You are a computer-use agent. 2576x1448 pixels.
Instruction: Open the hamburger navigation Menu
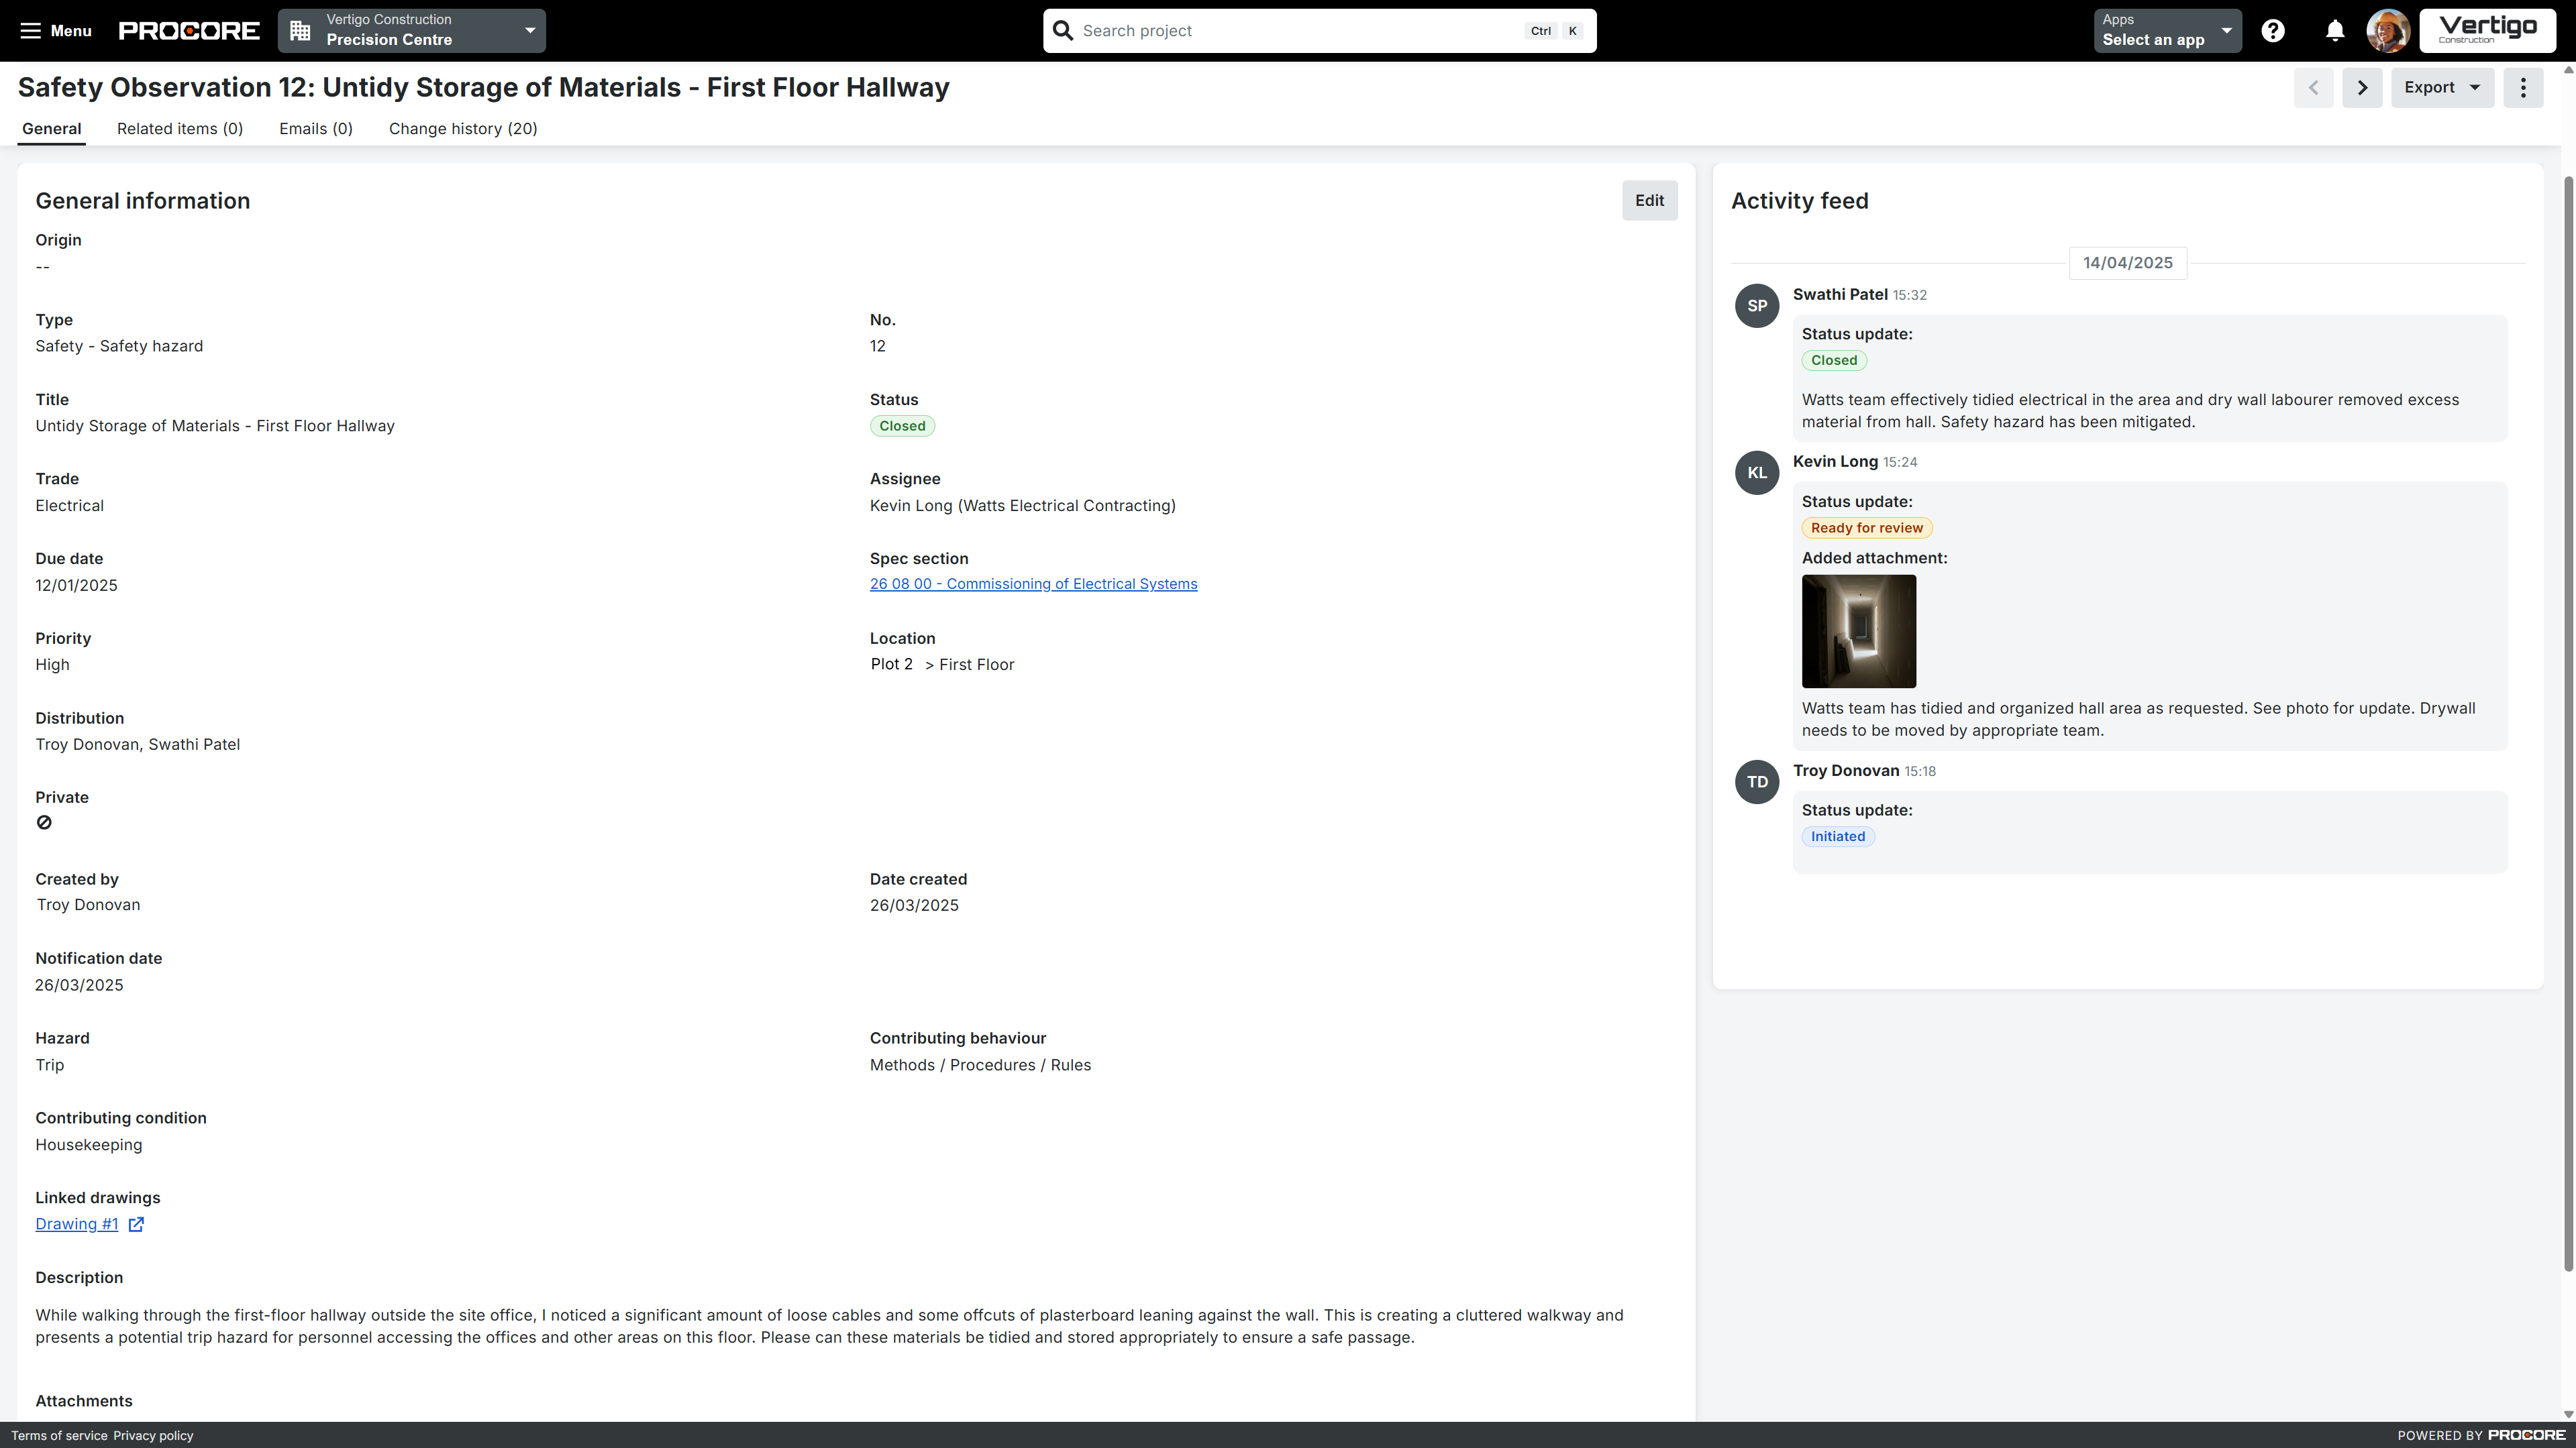point(55,30)
